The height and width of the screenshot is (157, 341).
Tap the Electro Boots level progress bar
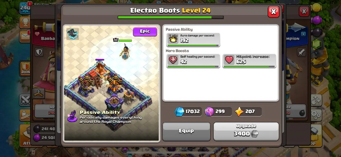coord(170,18)
